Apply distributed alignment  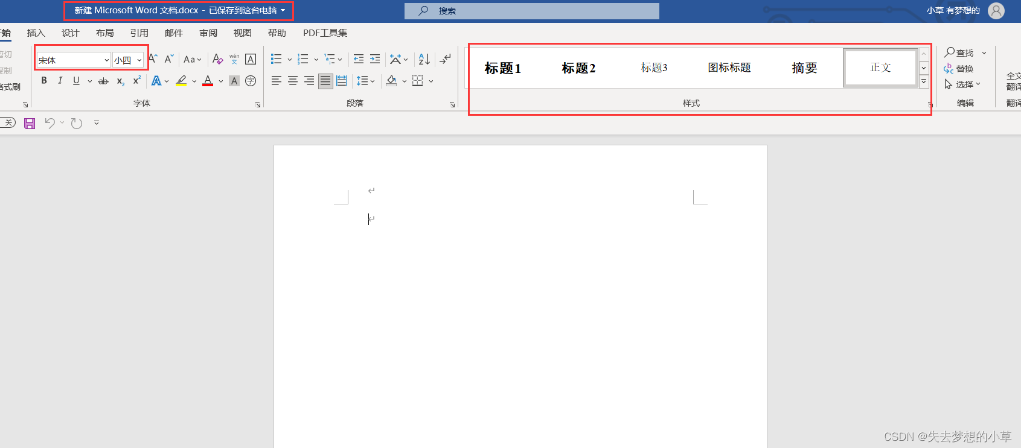pos(342,81)
